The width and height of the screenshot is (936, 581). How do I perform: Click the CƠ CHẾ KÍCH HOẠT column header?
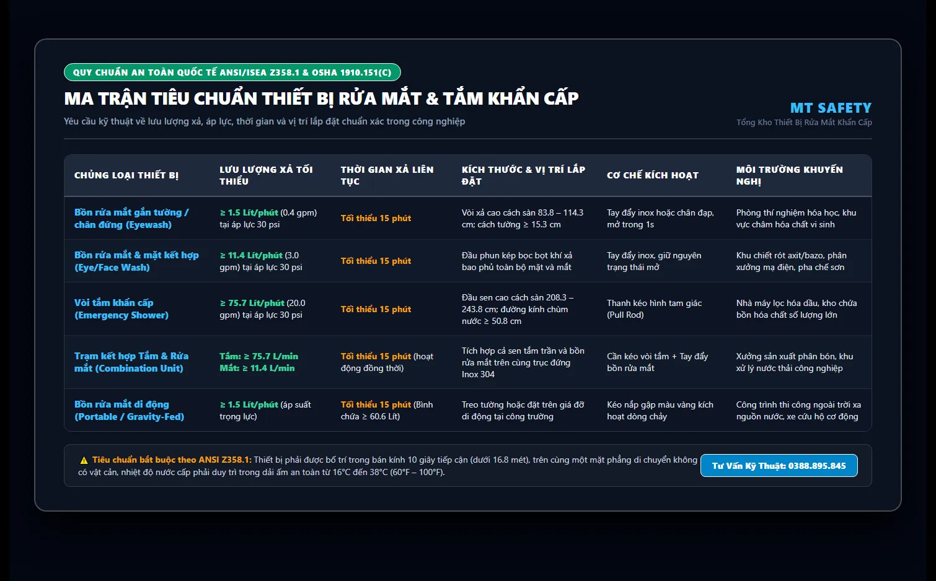click(653, 175)
